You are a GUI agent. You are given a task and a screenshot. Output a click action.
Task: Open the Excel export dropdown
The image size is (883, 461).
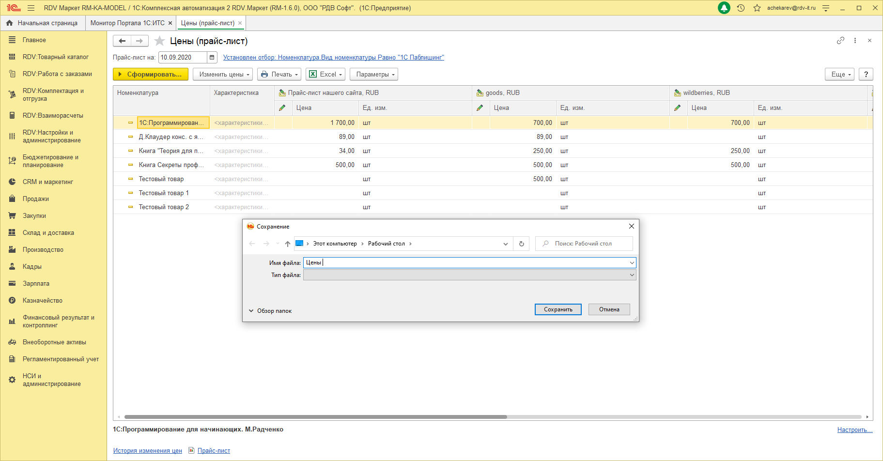pos(325,74)
